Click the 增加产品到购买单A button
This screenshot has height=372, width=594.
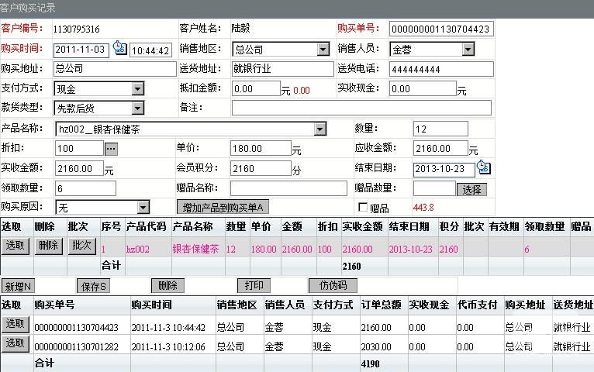(223, 208)
